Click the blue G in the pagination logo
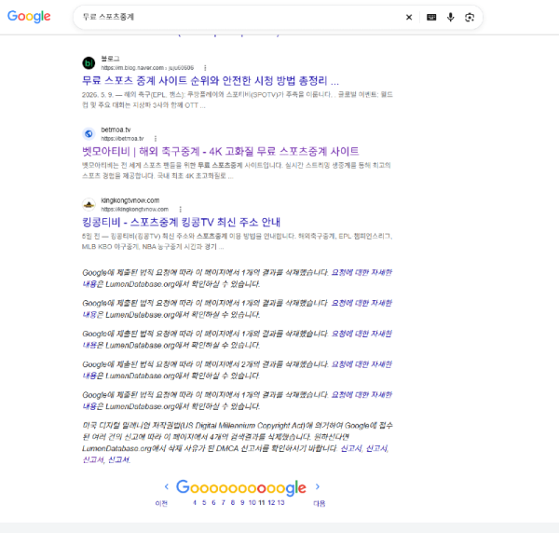559x533 pixels. tap(183, 487)
